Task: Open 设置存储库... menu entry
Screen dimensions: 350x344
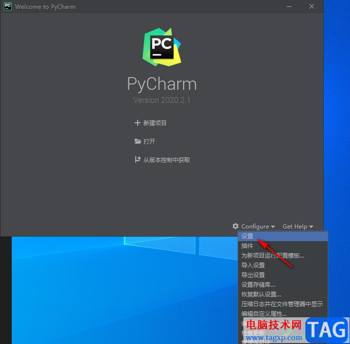Action: click(283, 285)
